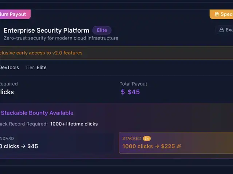Open the Enterprise Security Platform title
The height and width of the screenshot is (174, 233).
[46, 30]
